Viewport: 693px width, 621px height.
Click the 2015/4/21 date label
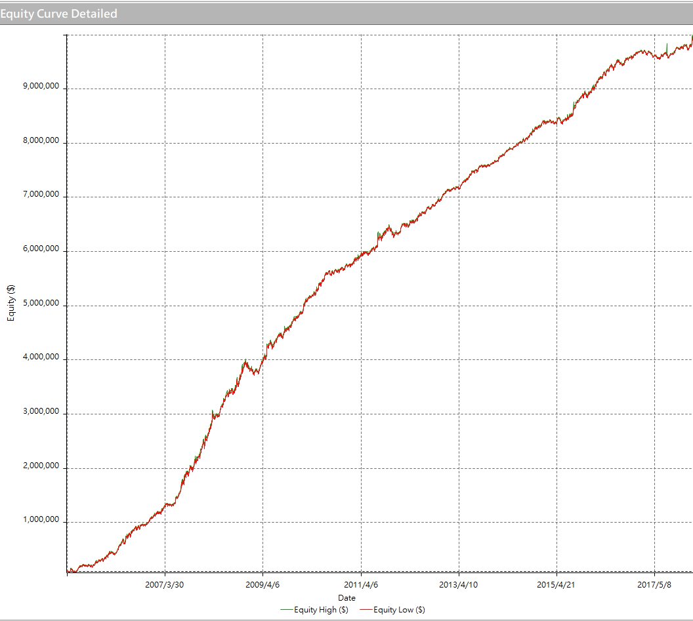(556, 585)
